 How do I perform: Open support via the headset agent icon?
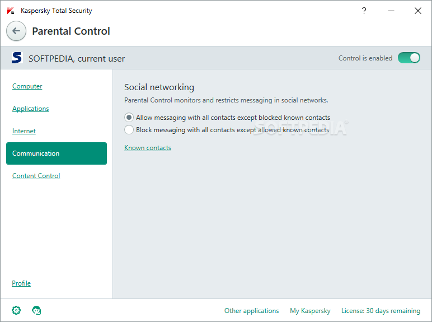(x=36, y=310)
